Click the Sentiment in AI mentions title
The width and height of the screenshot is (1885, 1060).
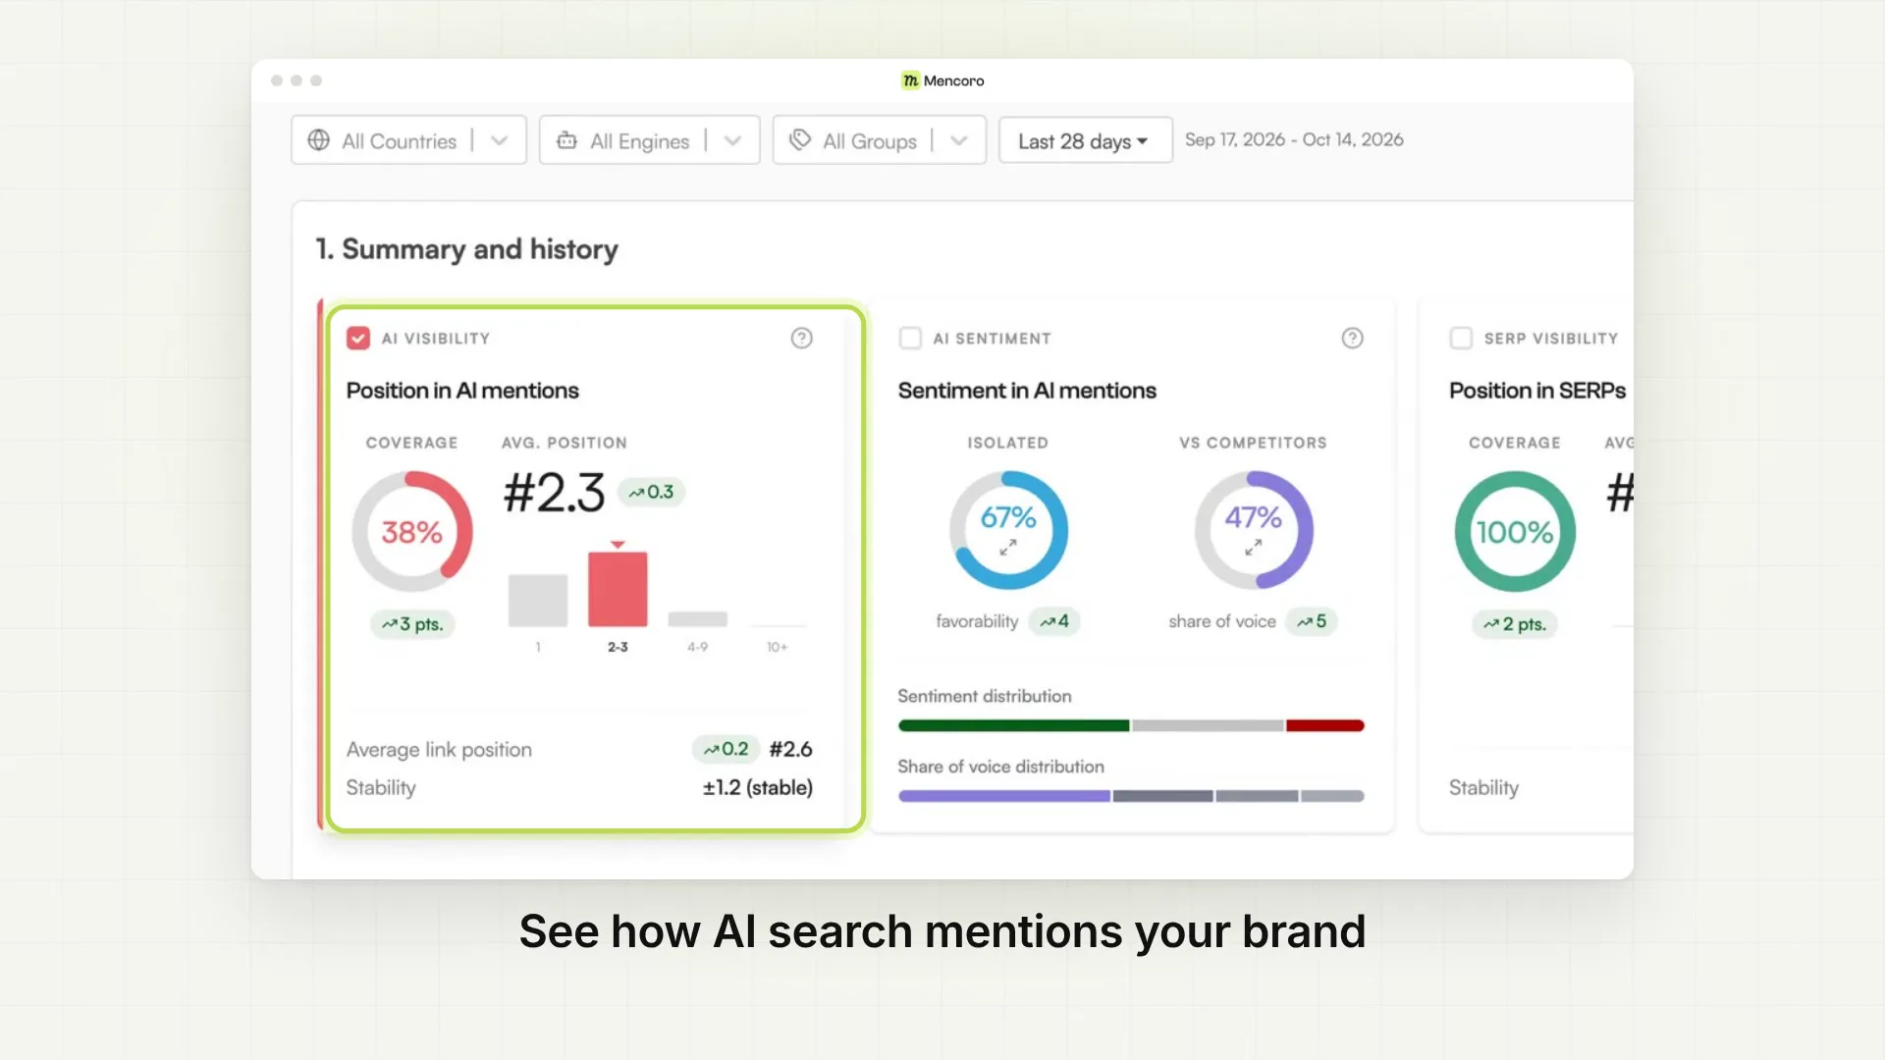point(1027,391)
